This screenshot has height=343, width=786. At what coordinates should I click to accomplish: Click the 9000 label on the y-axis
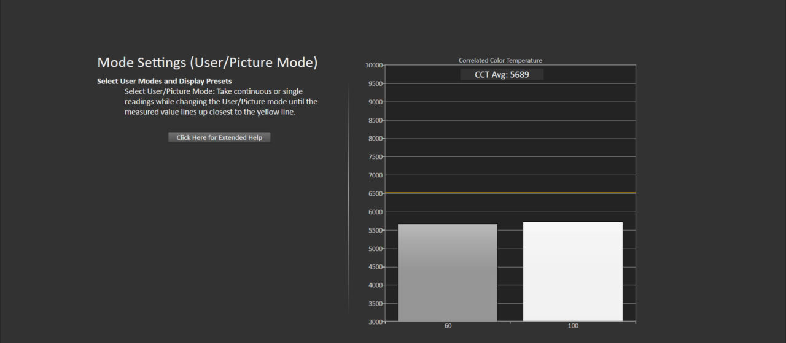pos(375,102)
